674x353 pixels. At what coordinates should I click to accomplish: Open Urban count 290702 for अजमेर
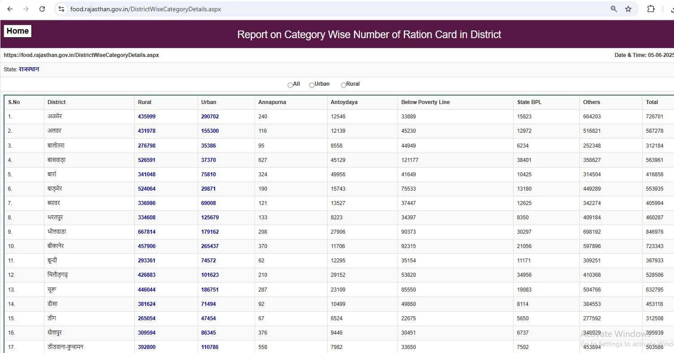click(210, 117)
